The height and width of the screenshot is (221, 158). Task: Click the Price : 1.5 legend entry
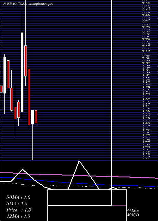click(x=19, y=210)
